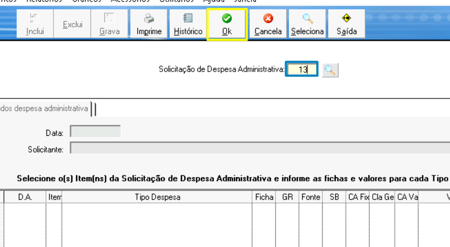
Task: Select the Ficha column header
Action: (264, 197)
